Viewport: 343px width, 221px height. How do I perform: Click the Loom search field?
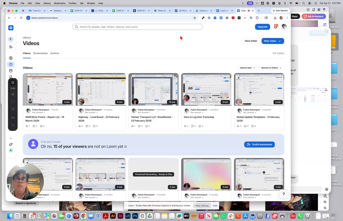pos(138,27)
